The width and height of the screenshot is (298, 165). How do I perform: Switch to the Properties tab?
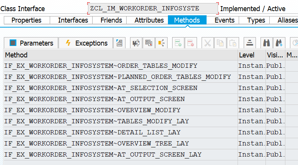pos(27,20)
